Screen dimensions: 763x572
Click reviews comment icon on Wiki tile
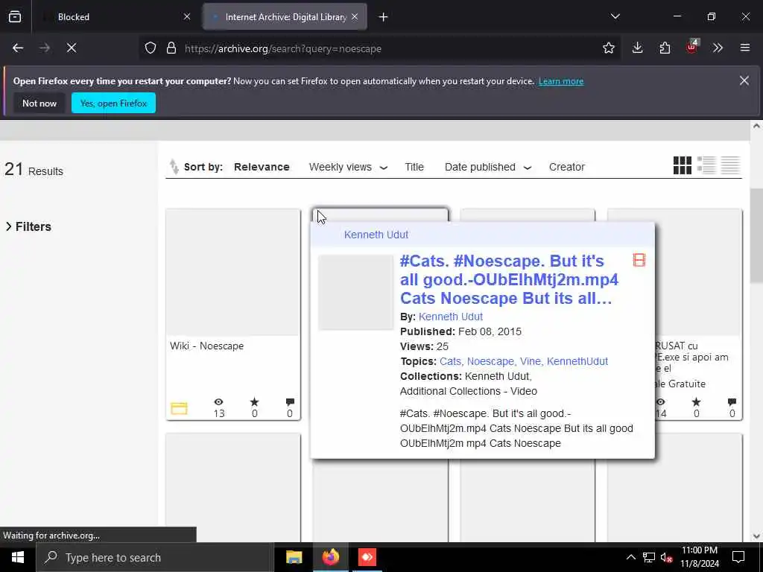pos(290,401)
